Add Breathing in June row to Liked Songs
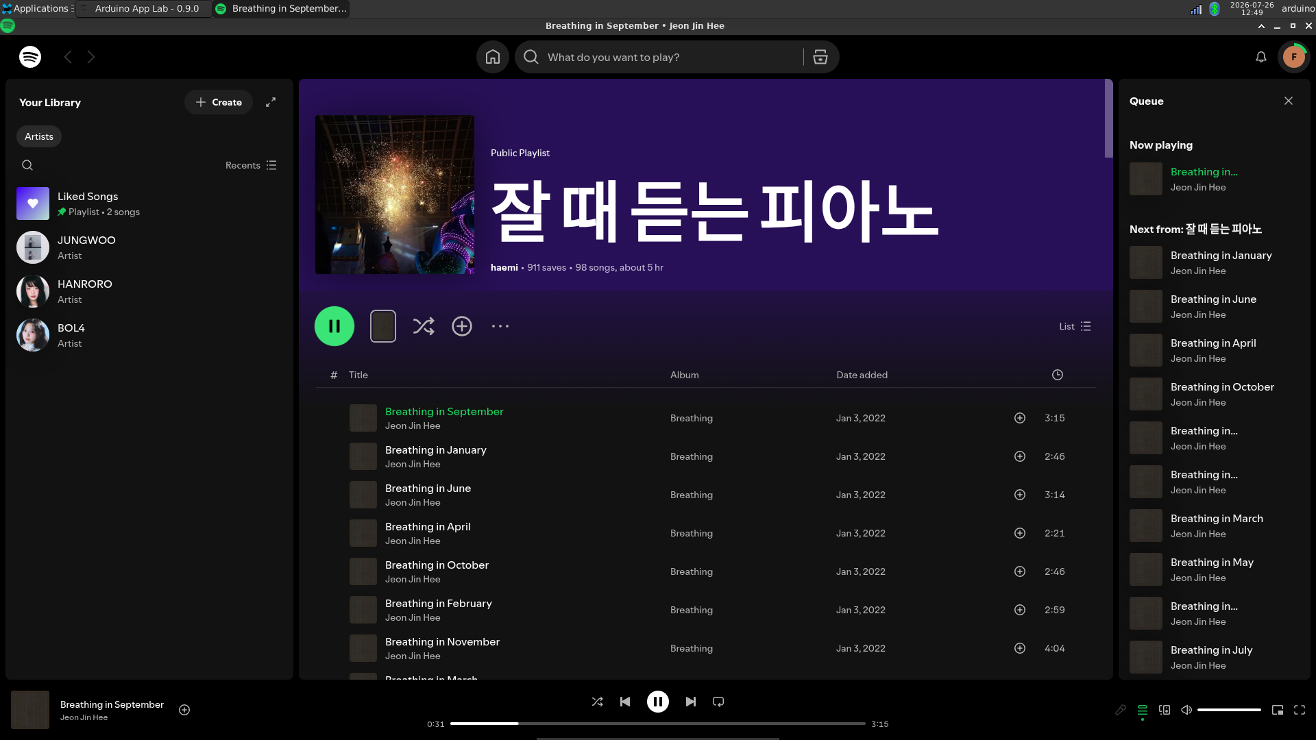The height and width of the screenshot is (740, 1316). point(1020,495)
